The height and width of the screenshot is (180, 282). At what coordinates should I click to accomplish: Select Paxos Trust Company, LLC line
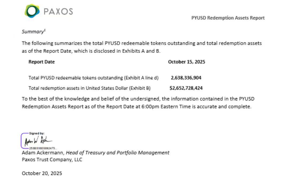pyautogui.click(x=52, y=160)
